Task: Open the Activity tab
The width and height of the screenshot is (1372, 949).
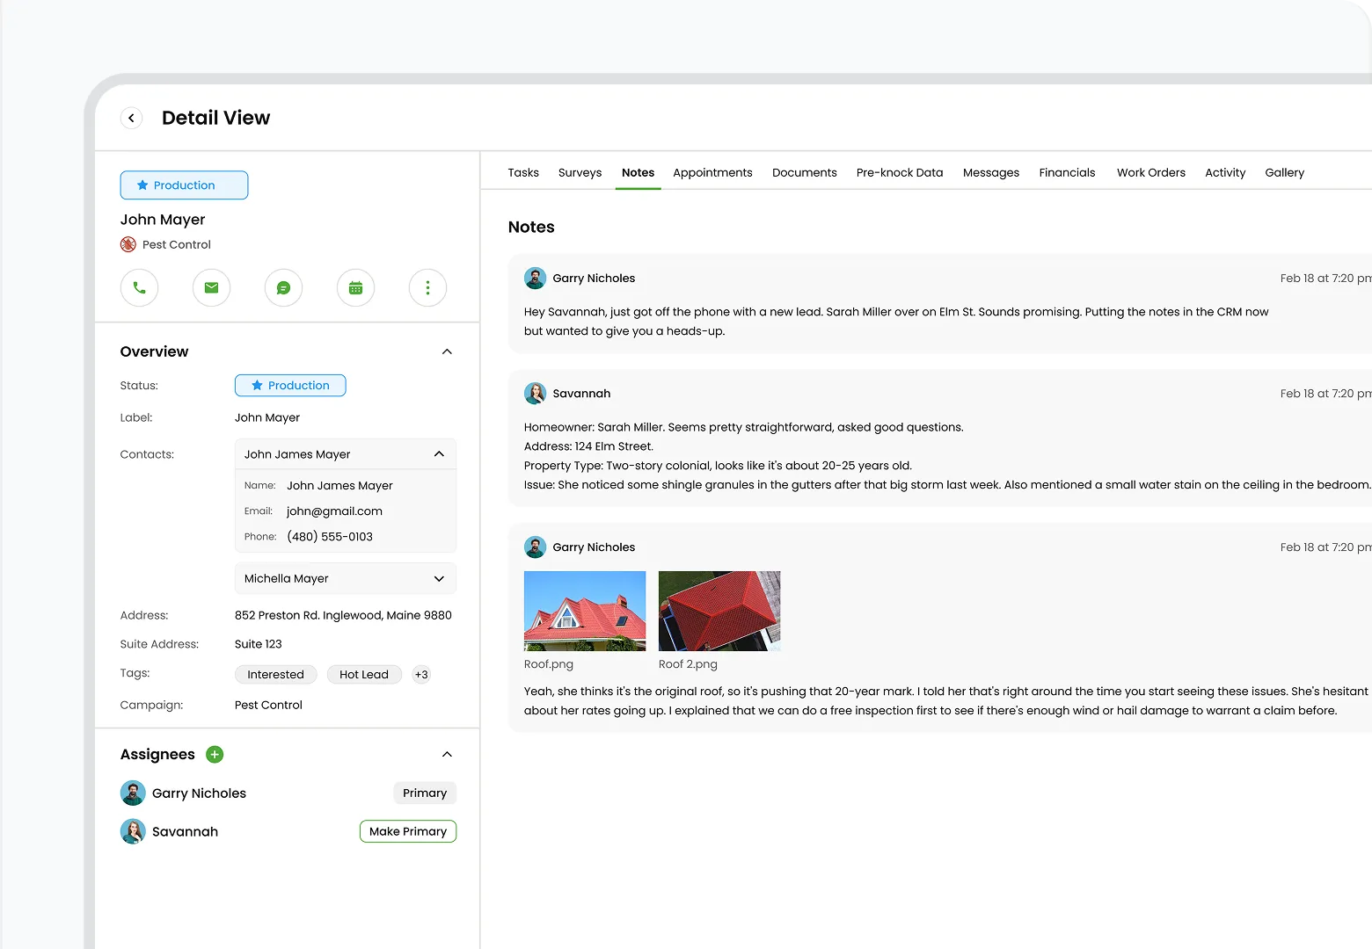Action: [1225, 172]
